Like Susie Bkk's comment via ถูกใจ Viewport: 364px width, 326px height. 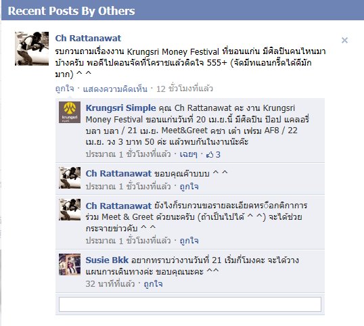pos(153,284)
